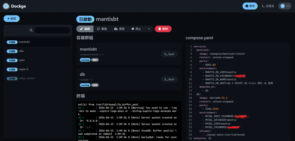Screen dimensions: 295x141
Task: Click the 重啟 restart button
Action: (102, 29)
